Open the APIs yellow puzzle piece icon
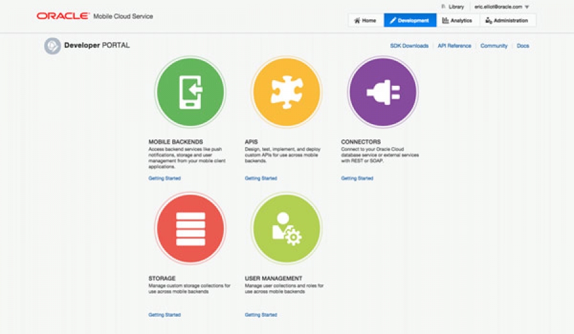The width and height of the screenshot is (574, 334). pos(286,92)
